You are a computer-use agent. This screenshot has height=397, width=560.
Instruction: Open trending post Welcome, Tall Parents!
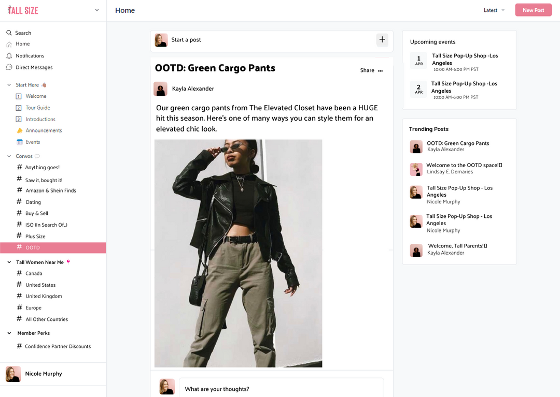point(457,246)
